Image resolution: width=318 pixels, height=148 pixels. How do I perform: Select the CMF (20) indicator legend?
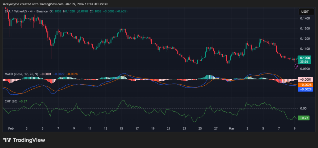(11, 101)
